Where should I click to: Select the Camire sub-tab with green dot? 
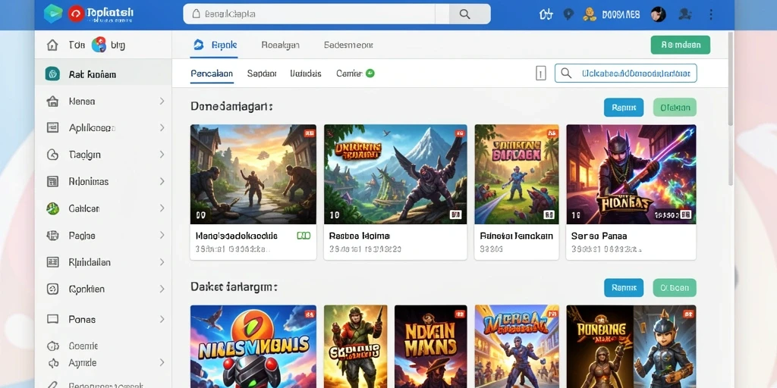[x=355, y=74]
